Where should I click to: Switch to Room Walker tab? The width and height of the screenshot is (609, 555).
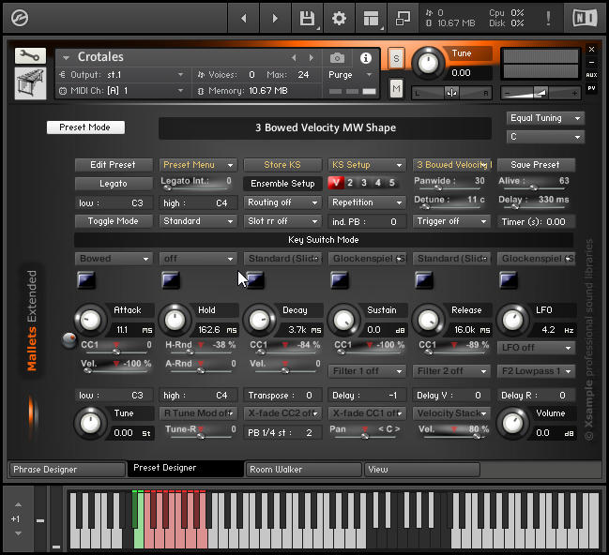304,470
